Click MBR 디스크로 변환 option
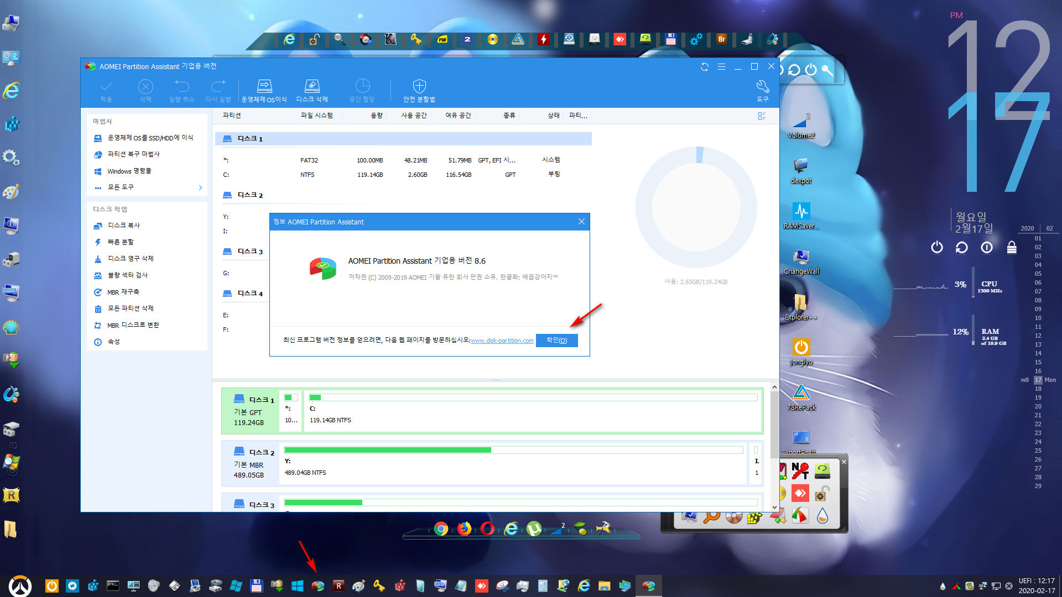 click(127, 325)
